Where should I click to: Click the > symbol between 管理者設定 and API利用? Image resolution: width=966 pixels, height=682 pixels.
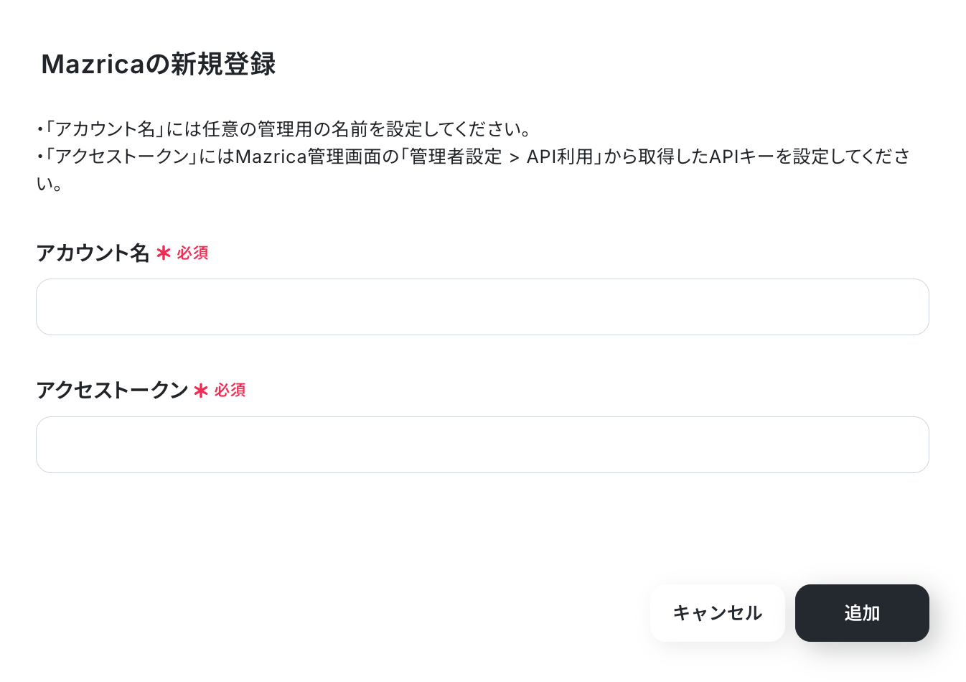tap(514, 157)
